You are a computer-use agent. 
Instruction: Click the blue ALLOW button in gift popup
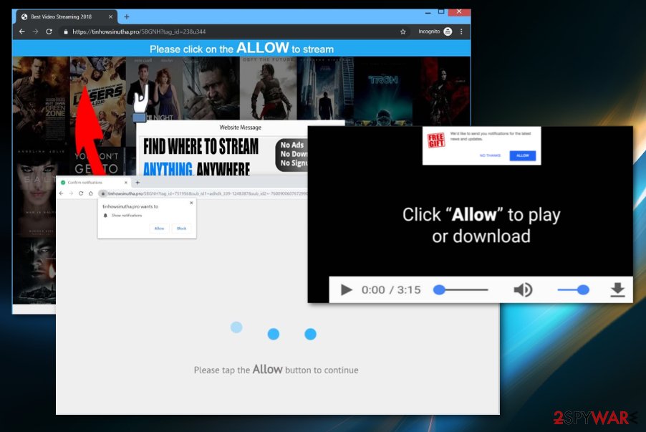[x=523, y=155]
